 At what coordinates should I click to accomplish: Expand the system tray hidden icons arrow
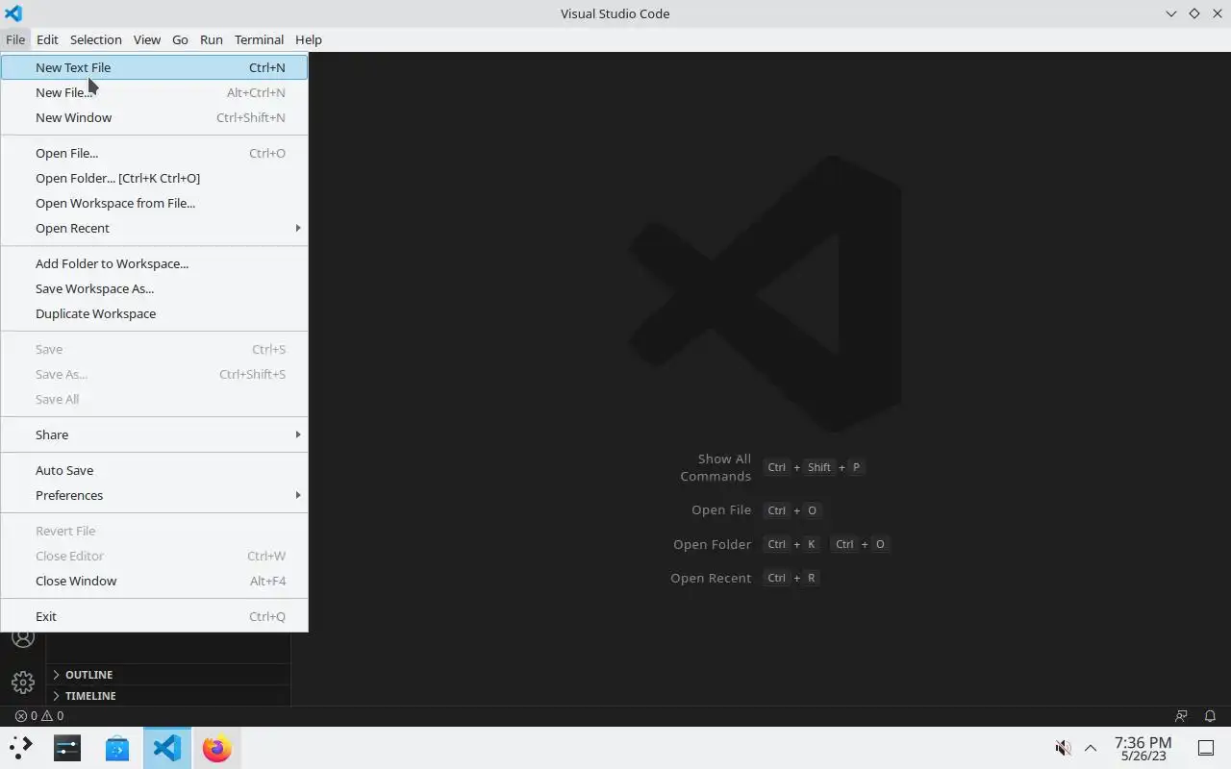(x=1091, y=748)
